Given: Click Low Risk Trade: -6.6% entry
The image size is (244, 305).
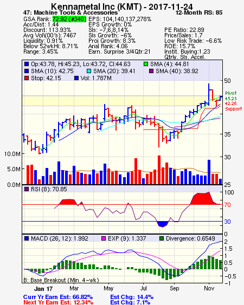Looking at the screenshot, I should tap(193, 41).
